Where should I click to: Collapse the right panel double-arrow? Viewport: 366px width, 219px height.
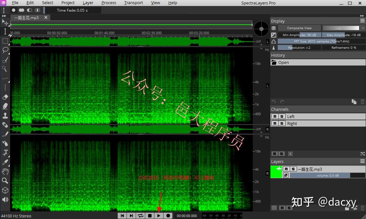(362, 16)
